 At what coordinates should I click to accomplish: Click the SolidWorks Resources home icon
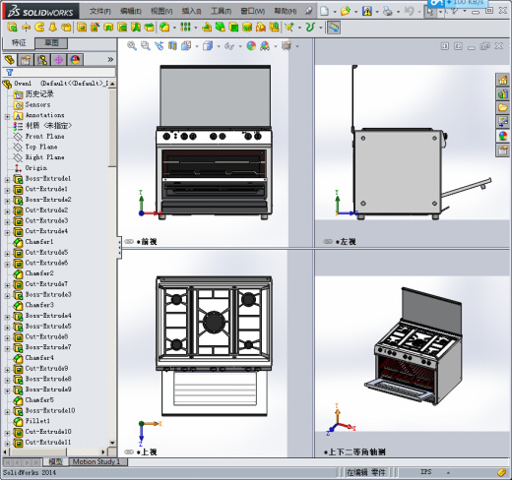[x=503, y=80]
